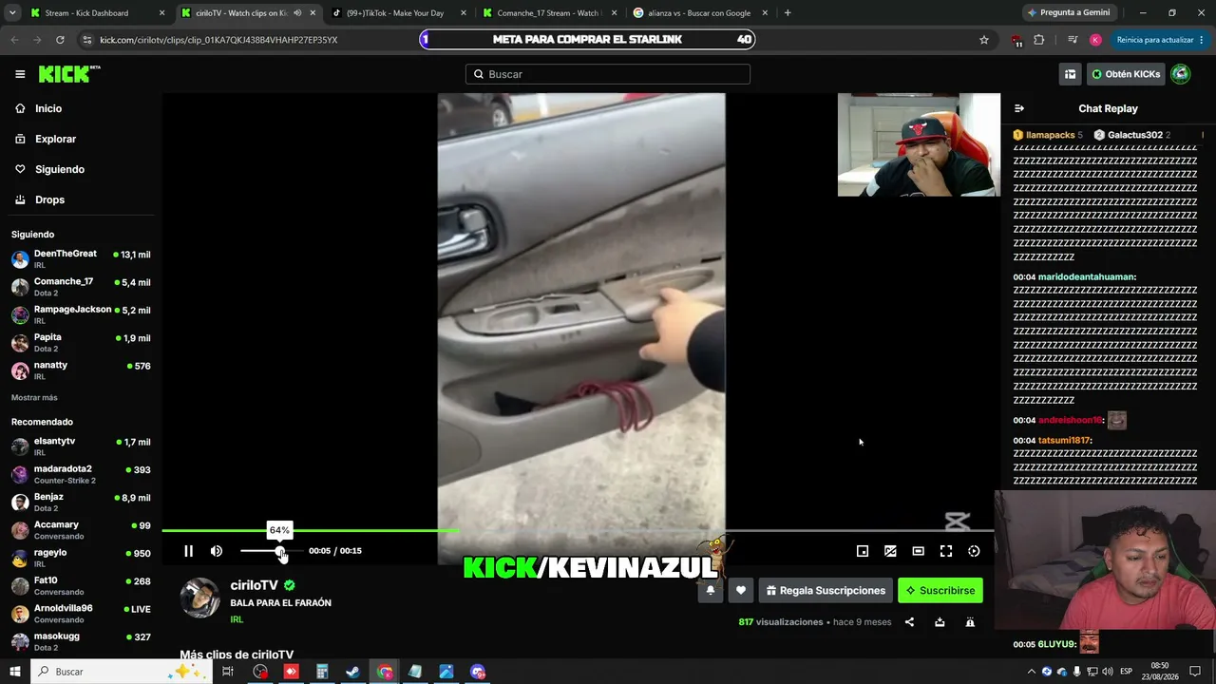Click the Obtén KICKs button
The width and height of the screenshot is (1216, 684).
pyautogui.click(x=1126, y=74)
